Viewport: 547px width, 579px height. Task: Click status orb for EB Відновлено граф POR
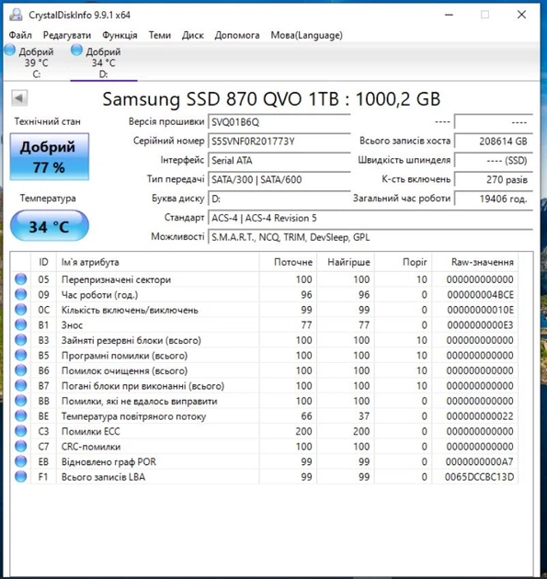tap(21, 461)
